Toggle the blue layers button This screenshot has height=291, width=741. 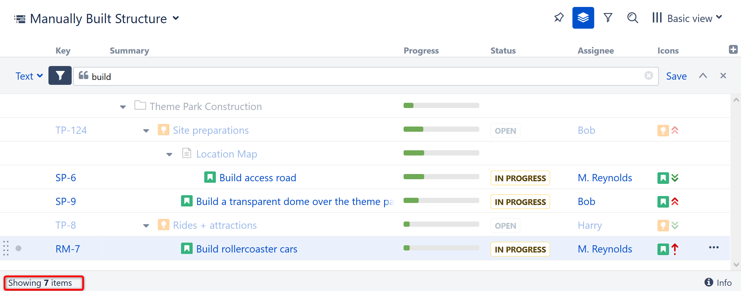(x=583, y=18)
